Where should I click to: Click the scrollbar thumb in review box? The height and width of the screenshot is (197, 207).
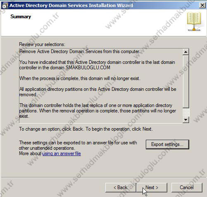coord(186,81)
